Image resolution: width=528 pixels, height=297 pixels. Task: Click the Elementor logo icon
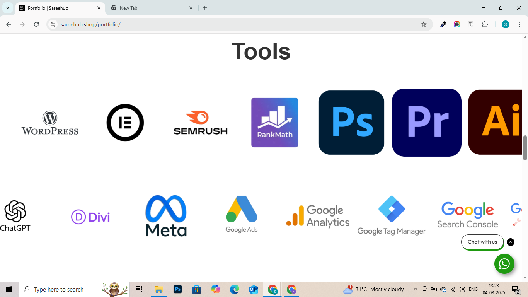pyautogui.click(x=125, y=123)
